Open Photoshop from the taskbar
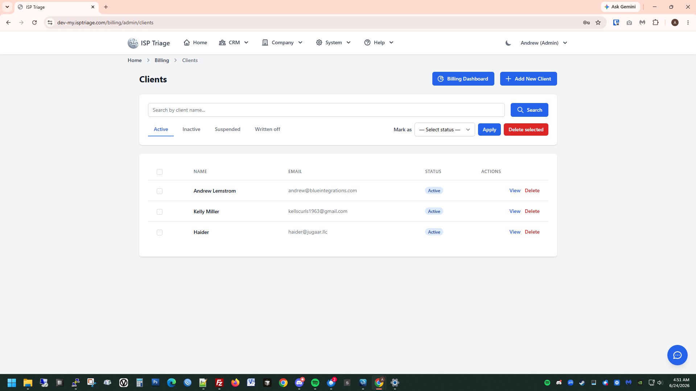696x391 pixels. click(156, 382)
